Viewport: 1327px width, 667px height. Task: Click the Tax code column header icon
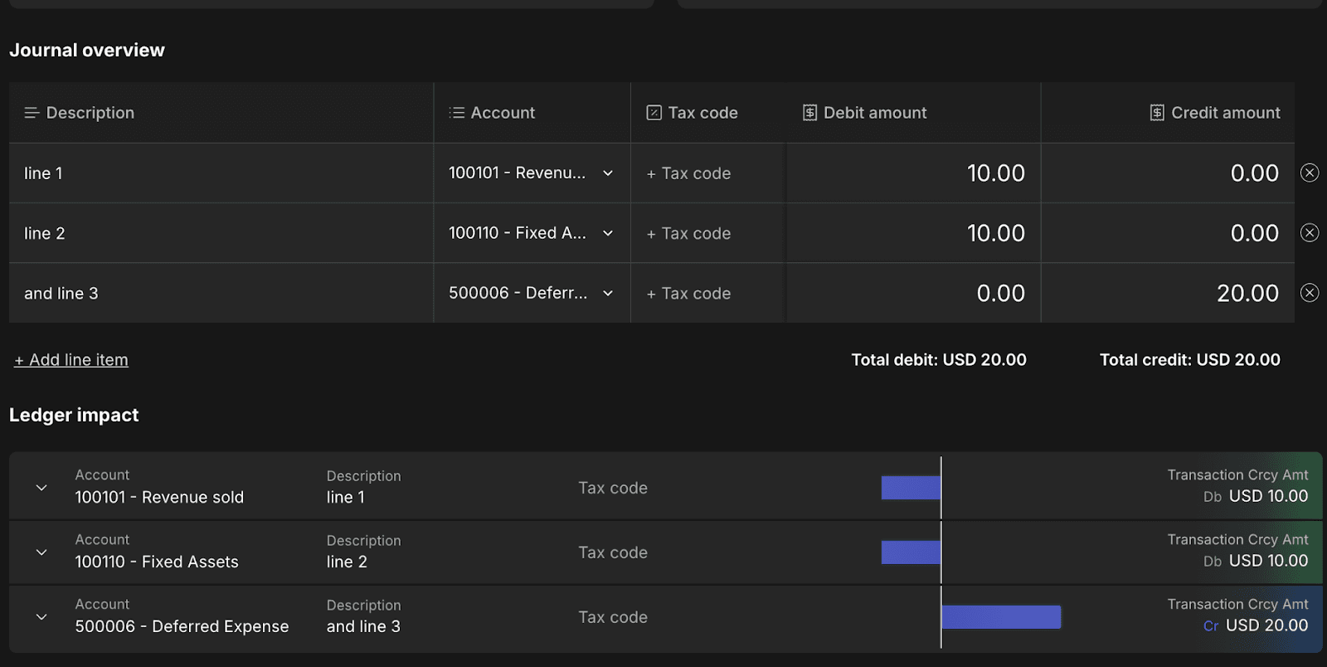click(x=654, y=113)
